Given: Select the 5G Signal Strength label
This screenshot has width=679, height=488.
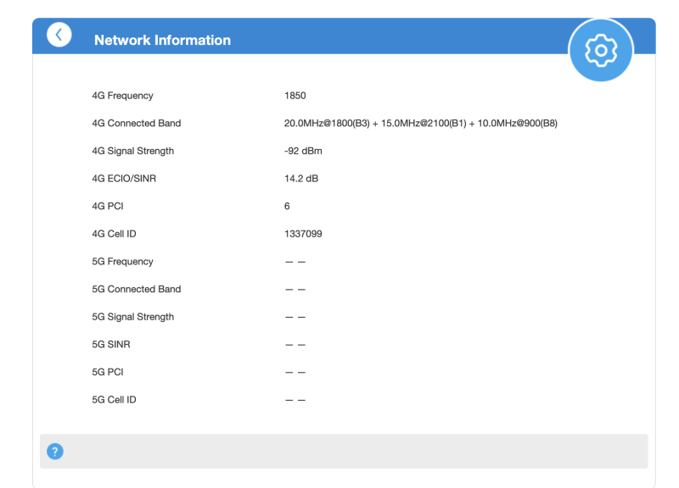Looking at the screenshot, I should click(133, 317).
